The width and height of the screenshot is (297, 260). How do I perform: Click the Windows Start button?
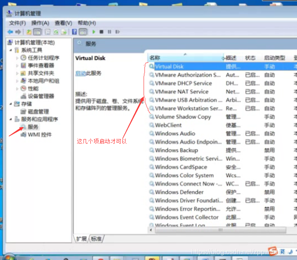click(9, 257)
